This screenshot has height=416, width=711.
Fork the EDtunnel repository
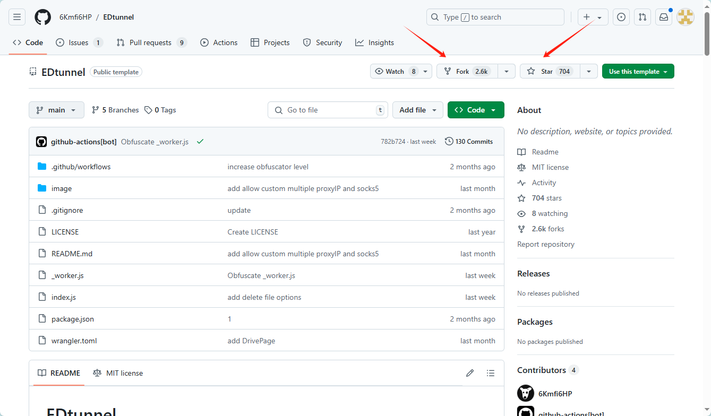467,71
